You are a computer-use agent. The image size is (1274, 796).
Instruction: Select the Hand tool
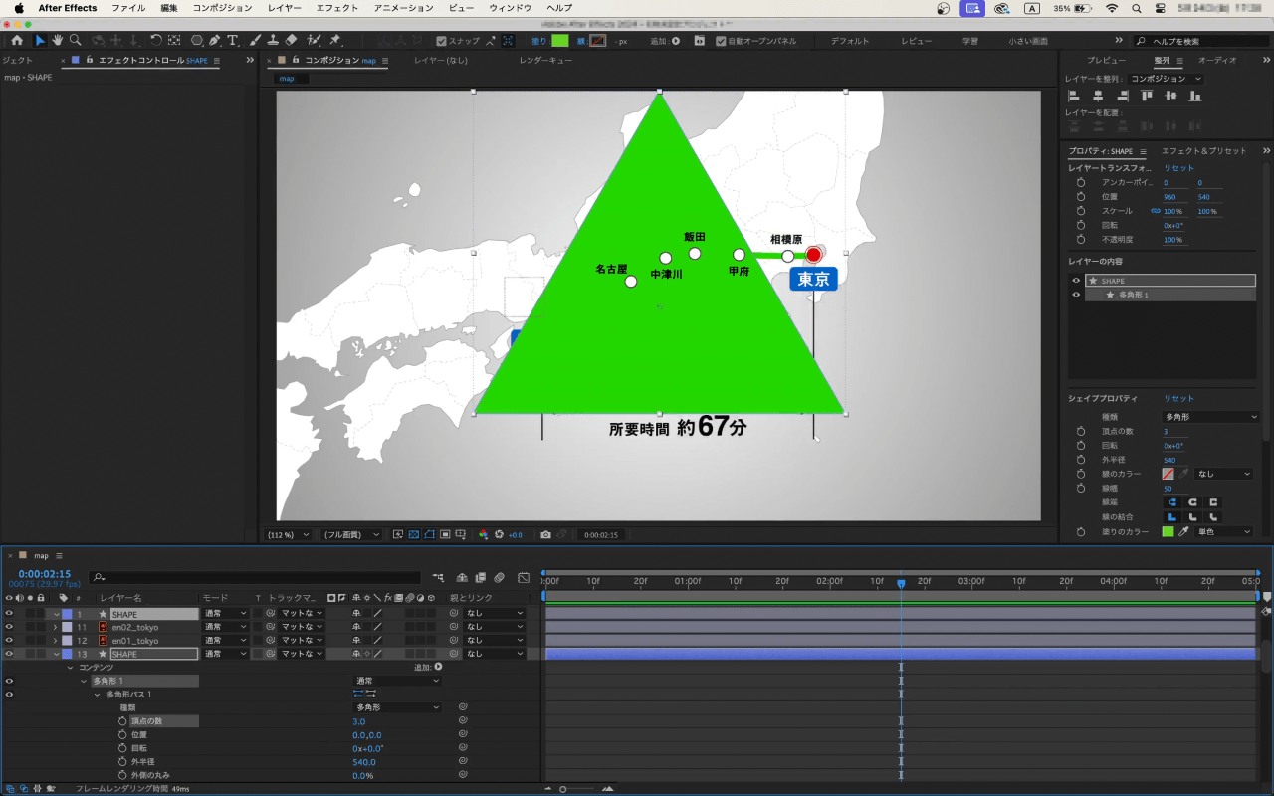(x=58, y=40)
